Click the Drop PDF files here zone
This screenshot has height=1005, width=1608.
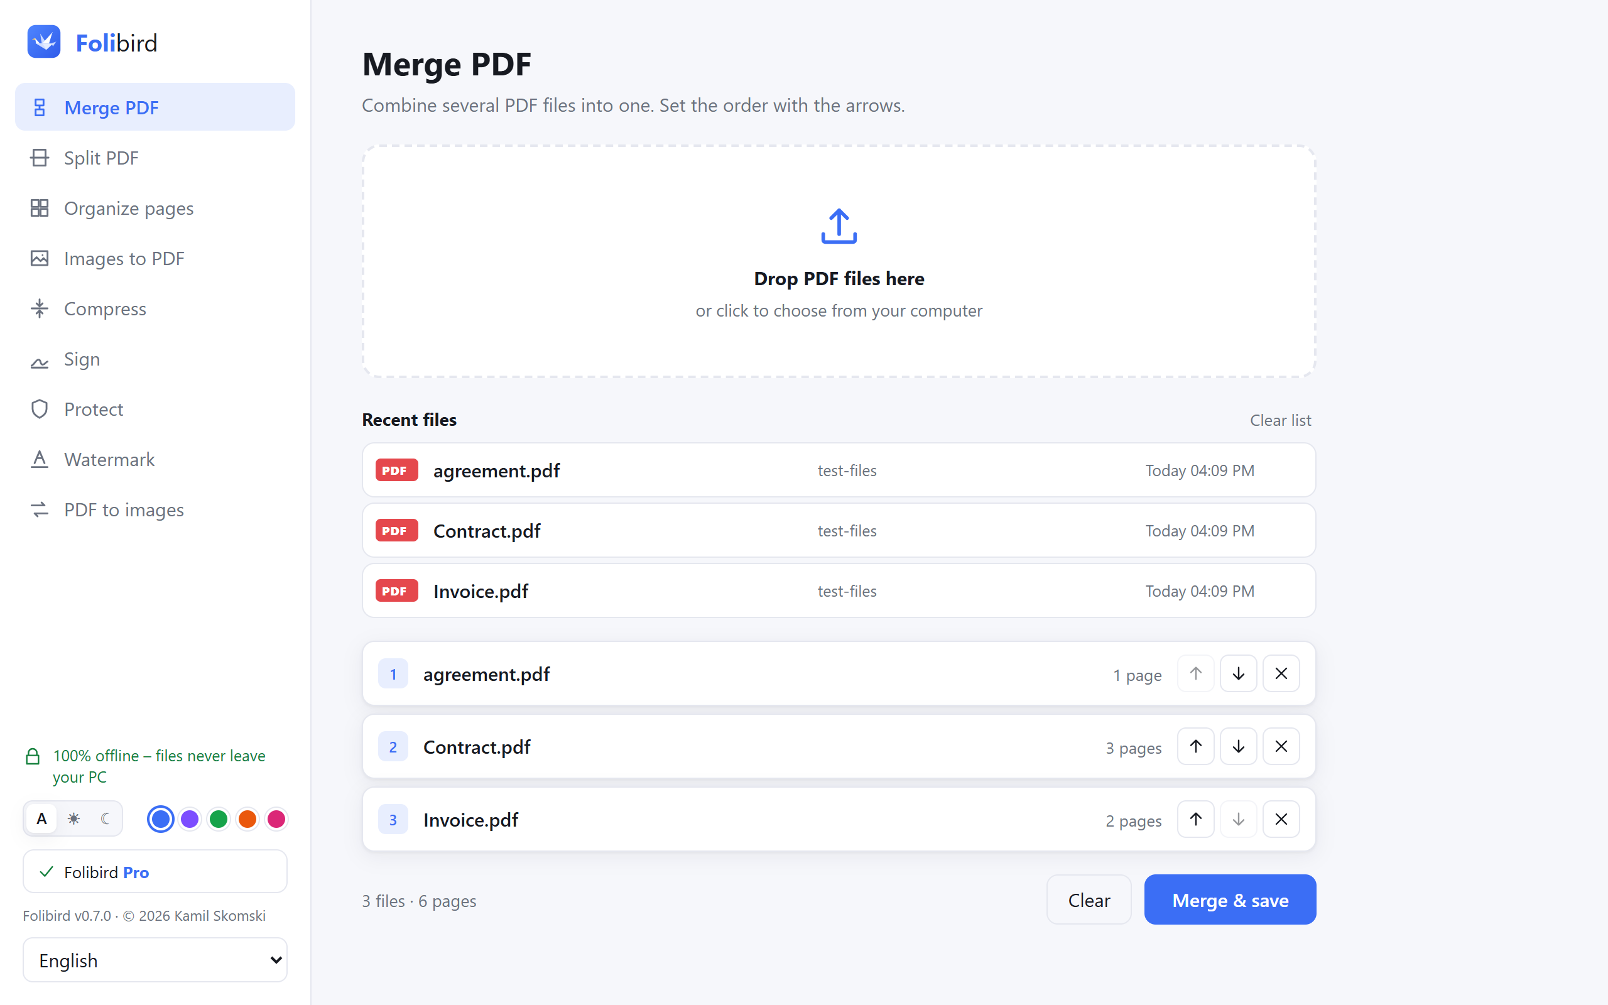(x=839, y=262)
